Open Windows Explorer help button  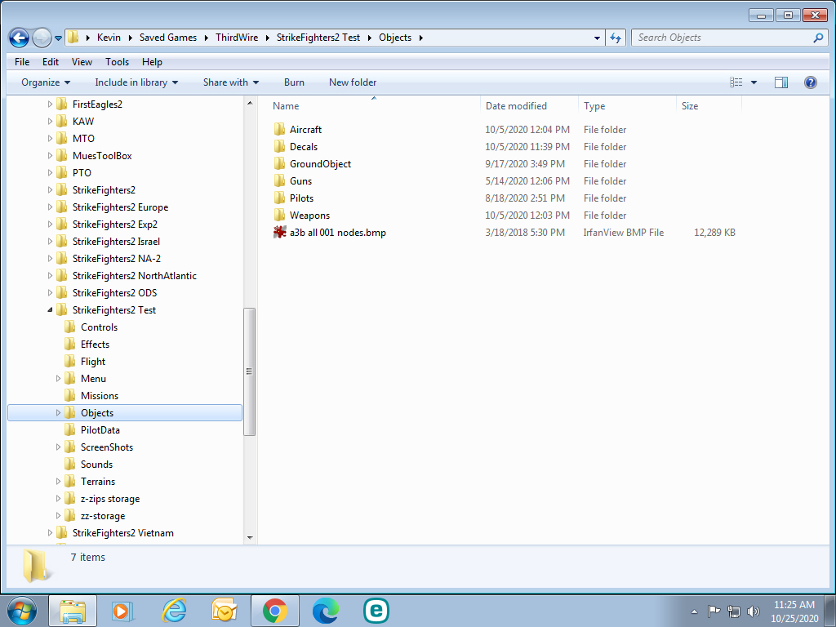click(811, 82)
